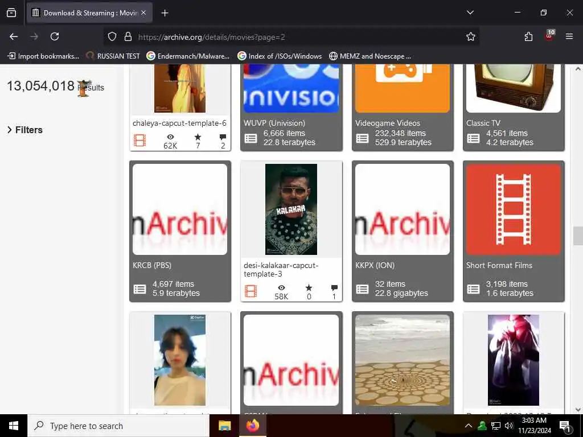Click the collection list icon on Short Format Films
Screen dimensions: 583x437
[473, 288]
